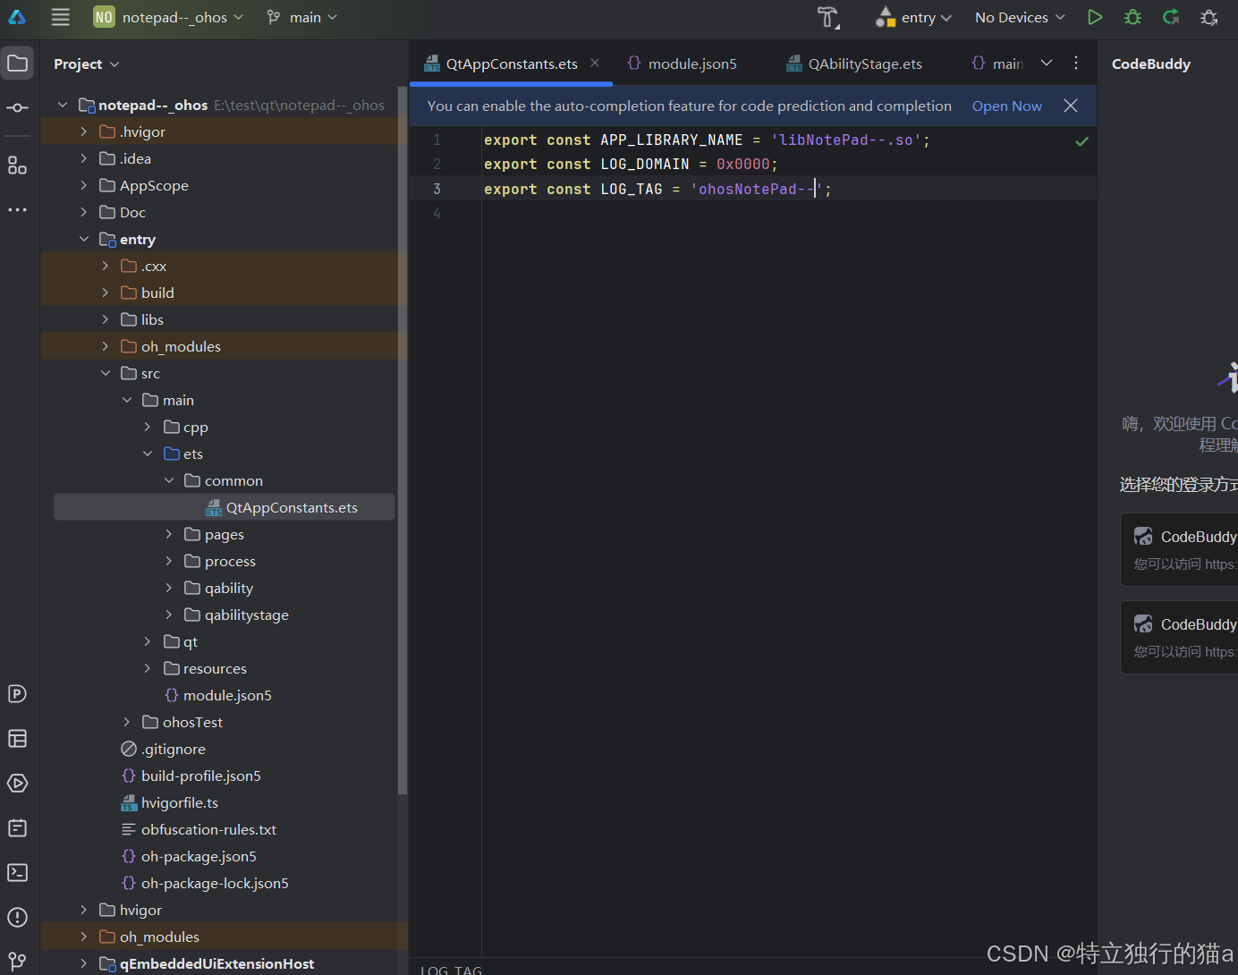
Task: Expand the .hvigor folder
Action: pos(84,131)
